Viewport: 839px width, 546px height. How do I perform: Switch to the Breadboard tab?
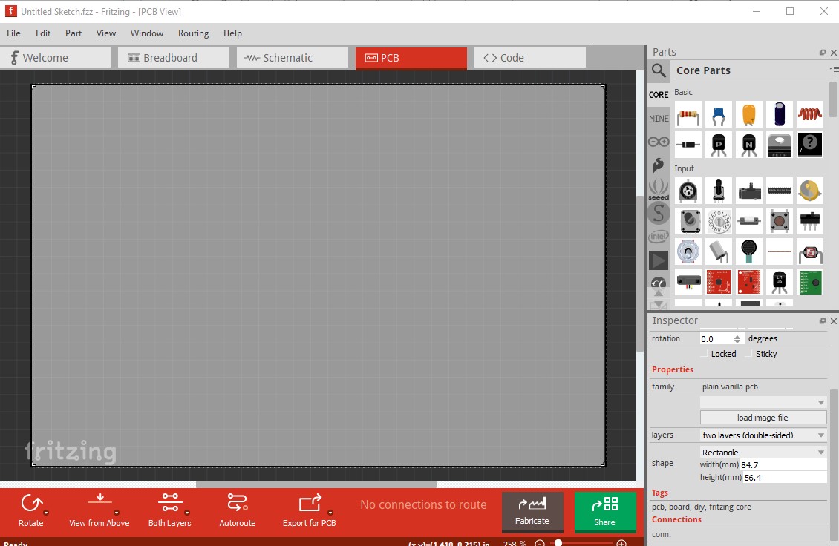tap(173, 58)
